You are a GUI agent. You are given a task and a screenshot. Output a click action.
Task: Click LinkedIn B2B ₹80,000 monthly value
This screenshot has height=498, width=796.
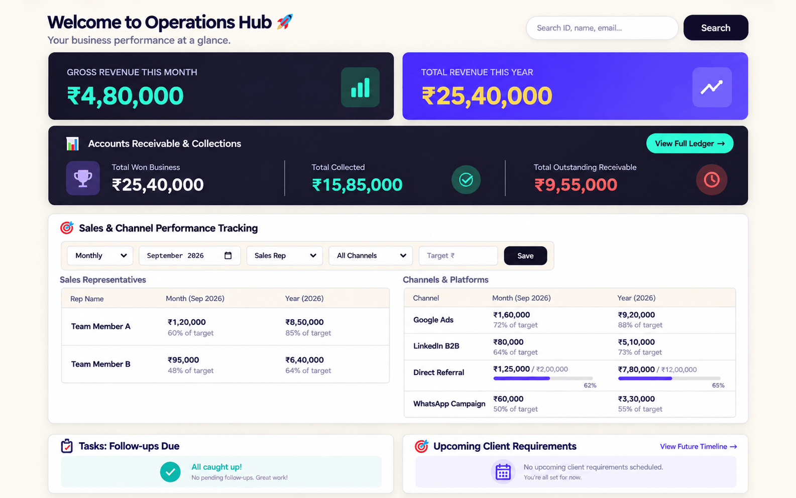point(508,342)
